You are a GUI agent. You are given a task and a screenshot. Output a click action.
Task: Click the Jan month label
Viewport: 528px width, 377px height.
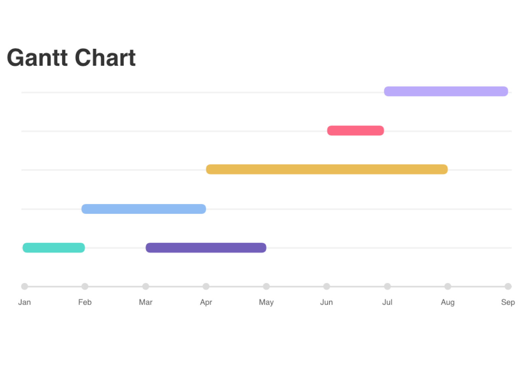point(24,302)
